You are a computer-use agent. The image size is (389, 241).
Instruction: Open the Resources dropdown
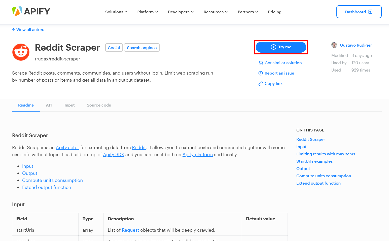[x=216, y=12]
